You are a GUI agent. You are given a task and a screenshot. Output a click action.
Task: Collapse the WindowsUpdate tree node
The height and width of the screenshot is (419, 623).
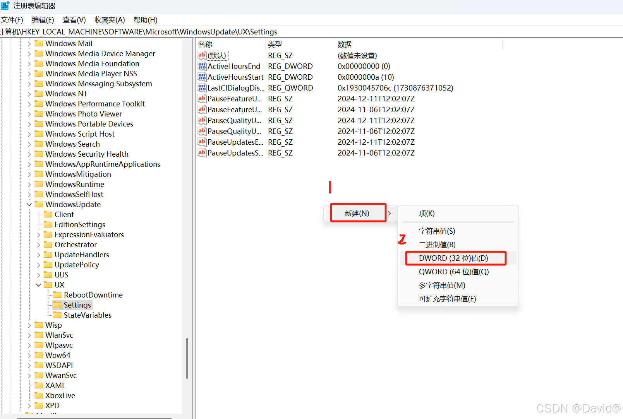point(29,204)
